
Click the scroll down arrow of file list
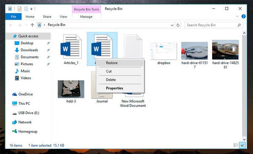pyautogui.click(x=244, y=140)
